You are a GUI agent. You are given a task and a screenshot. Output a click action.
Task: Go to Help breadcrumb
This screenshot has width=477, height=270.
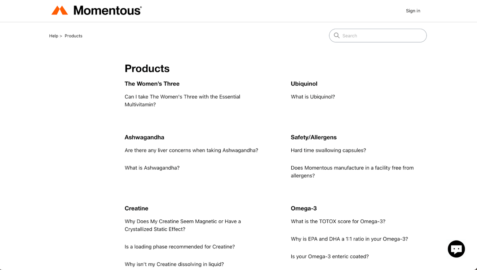[x=53, y=36]
